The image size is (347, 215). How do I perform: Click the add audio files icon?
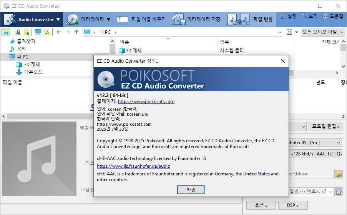point(17,32)
